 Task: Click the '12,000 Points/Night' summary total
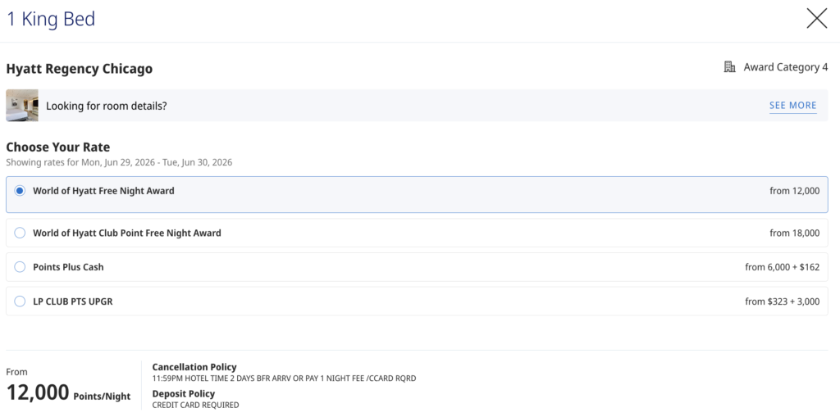(x=68, y=393)
